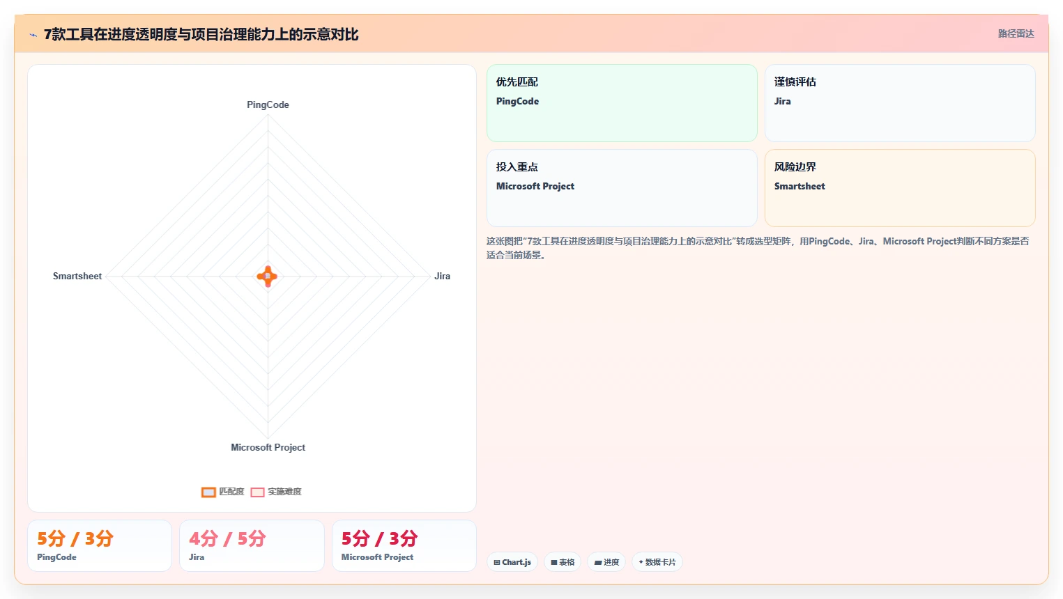Click the Chart.js tag chip

(512, 562)
